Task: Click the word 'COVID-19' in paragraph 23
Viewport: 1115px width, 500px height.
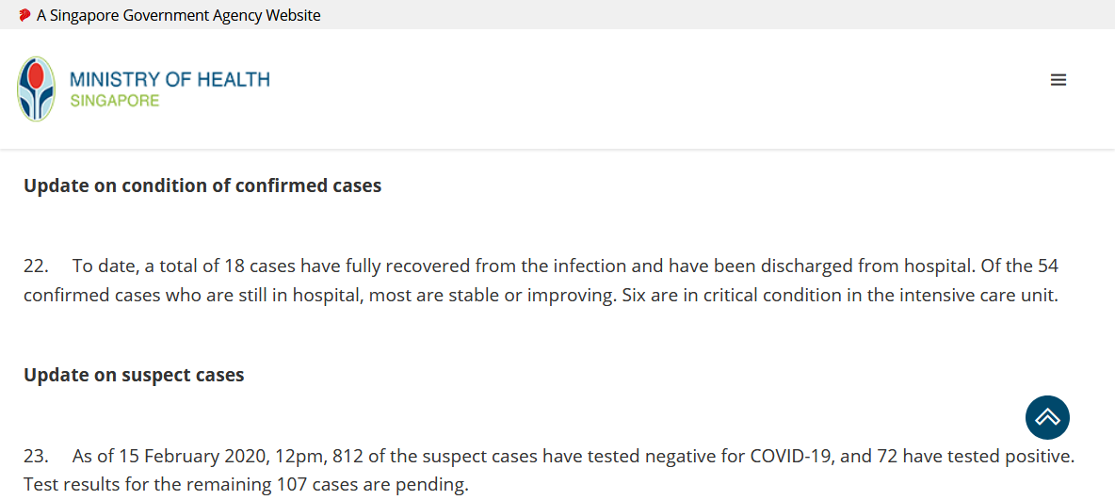Action: 791,456
